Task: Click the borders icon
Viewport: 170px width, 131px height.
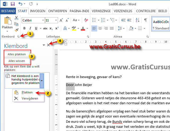Action: 140,28
